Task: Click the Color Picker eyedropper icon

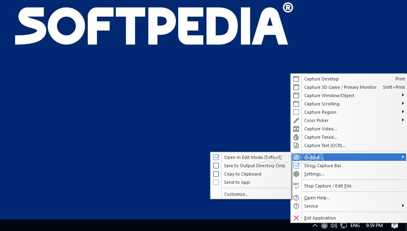Action: 296,120
